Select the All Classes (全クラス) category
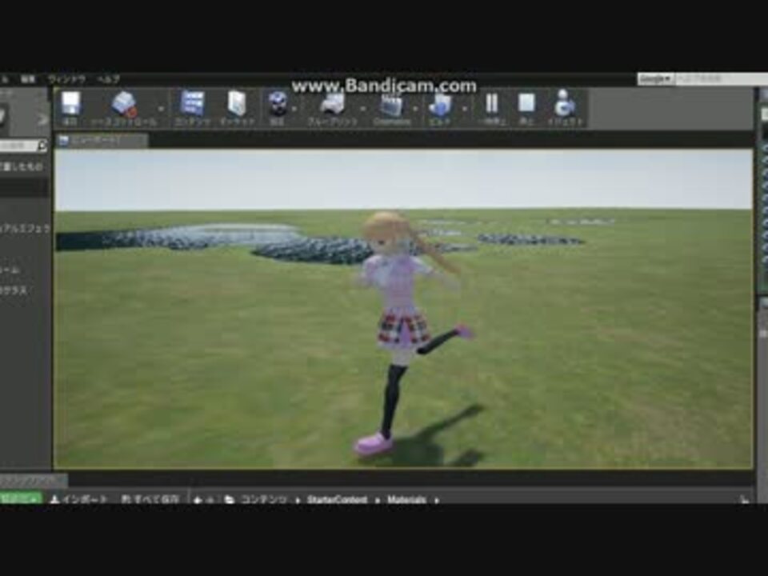 14,290
